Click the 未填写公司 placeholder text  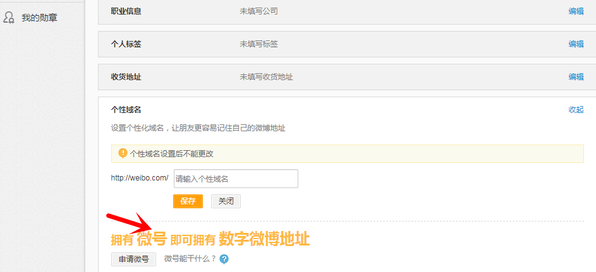[258, 11]
